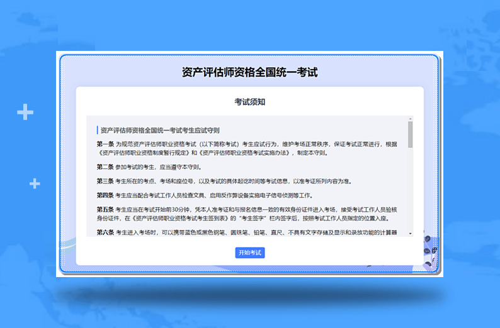Viewport: 500px width, 328px height.
Task: Click the 第一条 paragraph label
Action: (x=105, y=144)
